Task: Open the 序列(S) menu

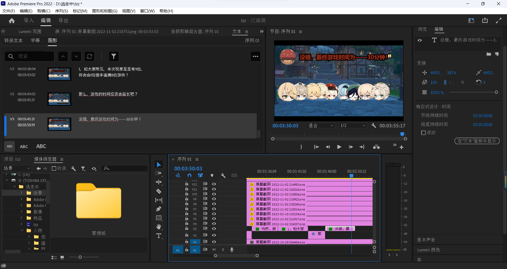Action: (x=62, y=11)
